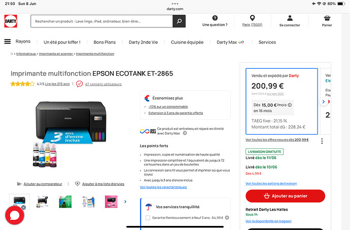Open the Bons Plans menu item

tap(104, 42)
